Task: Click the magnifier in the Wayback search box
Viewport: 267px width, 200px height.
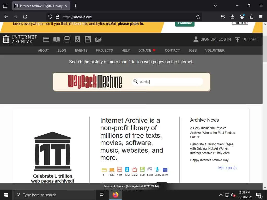Action: coord(136,82)
